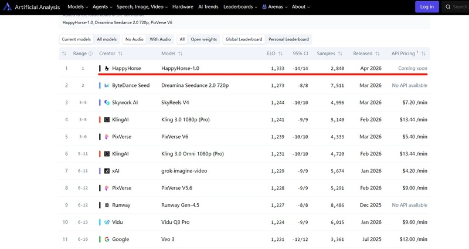Click the xAI logo icon
The height and width of the screenshot is (249, 469).
107,171
